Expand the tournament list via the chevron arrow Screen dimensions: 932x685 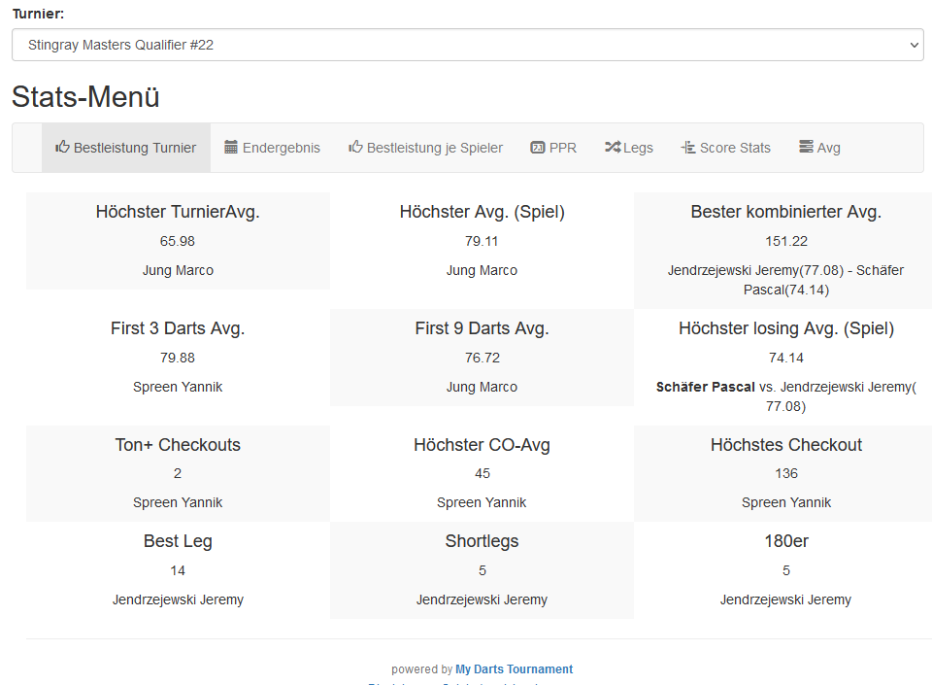point(913,45)
